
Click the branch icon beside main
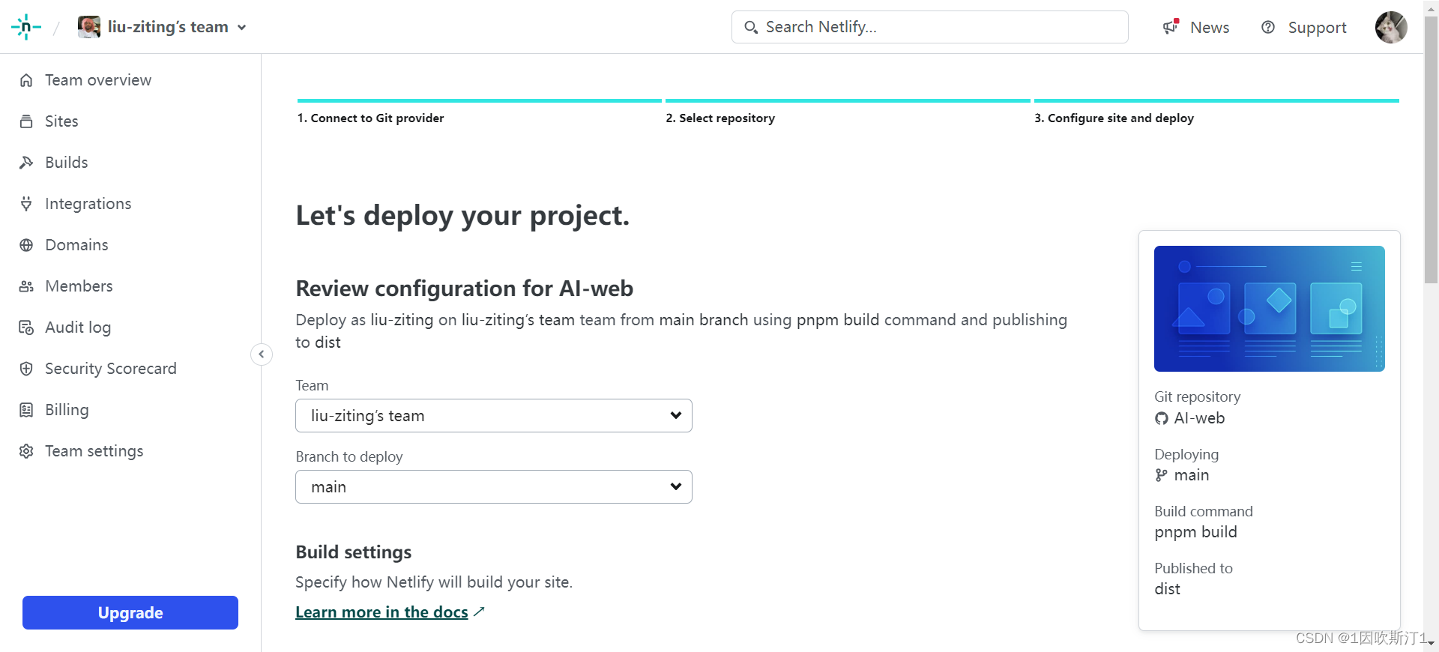pos(1162,476)
